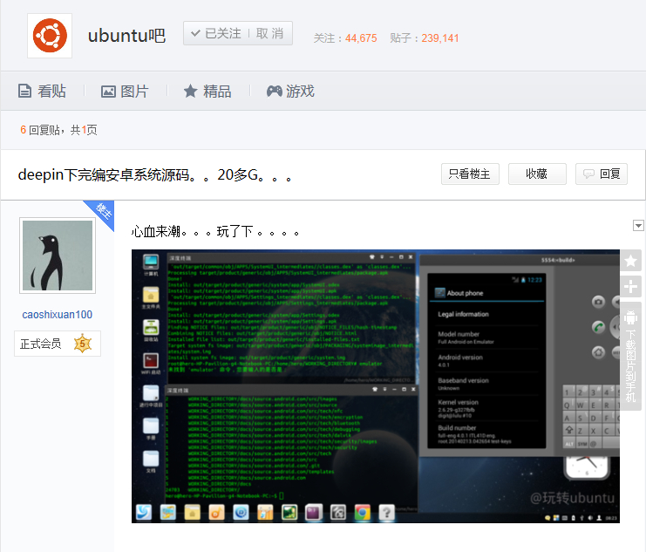Click the Chrome icon in the screenshot's dock
646x552 pixels.
click(362, 513)
